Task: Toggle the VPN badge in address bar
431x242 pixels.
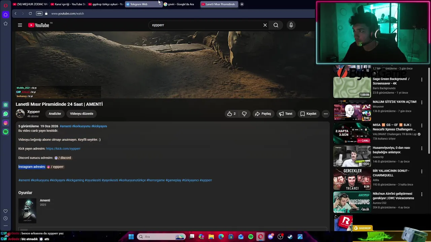Action: coord(39,13)
